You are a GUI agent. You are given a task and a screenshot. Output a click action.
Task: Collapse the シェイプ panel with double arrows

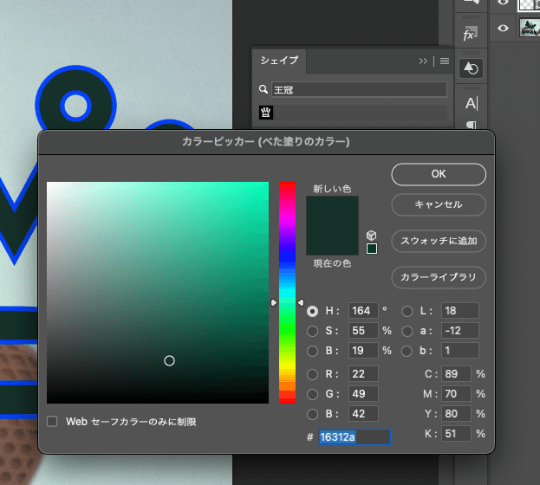pyautogui.click(x=423, y=61)
